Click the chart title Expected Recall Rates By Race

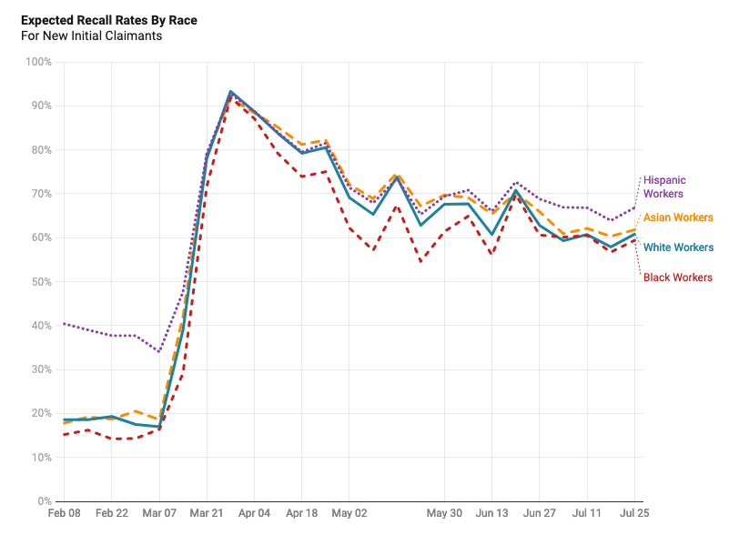pos(108,20)
